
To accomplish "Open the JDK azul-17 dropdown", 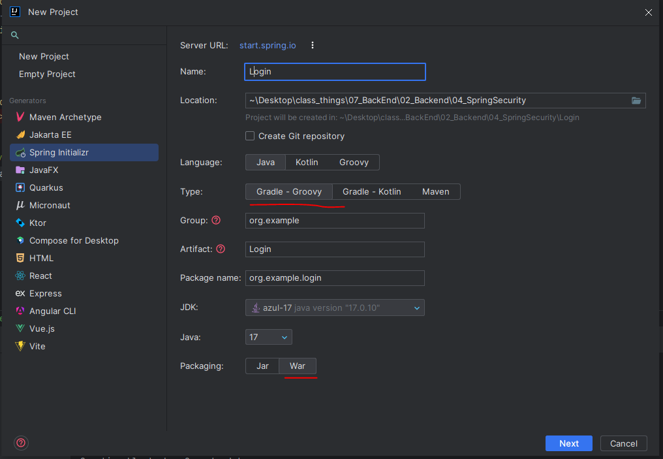I will [335, 308].
